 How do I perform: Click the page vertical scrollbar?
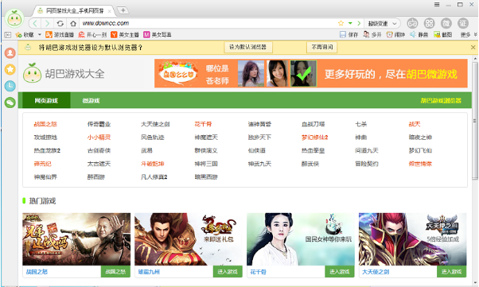click(x=475, y=120)
